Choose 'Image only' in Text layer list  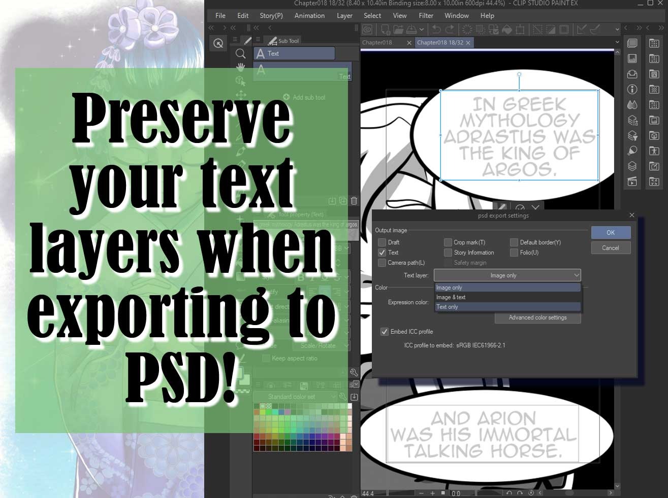pos(507,288)
